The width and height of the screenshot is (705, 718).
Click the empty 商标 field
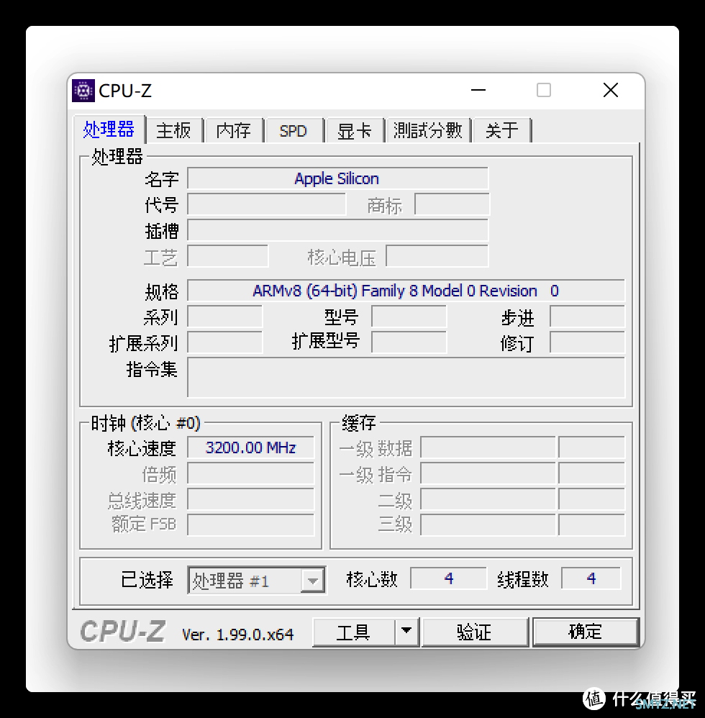coord(452,204)
